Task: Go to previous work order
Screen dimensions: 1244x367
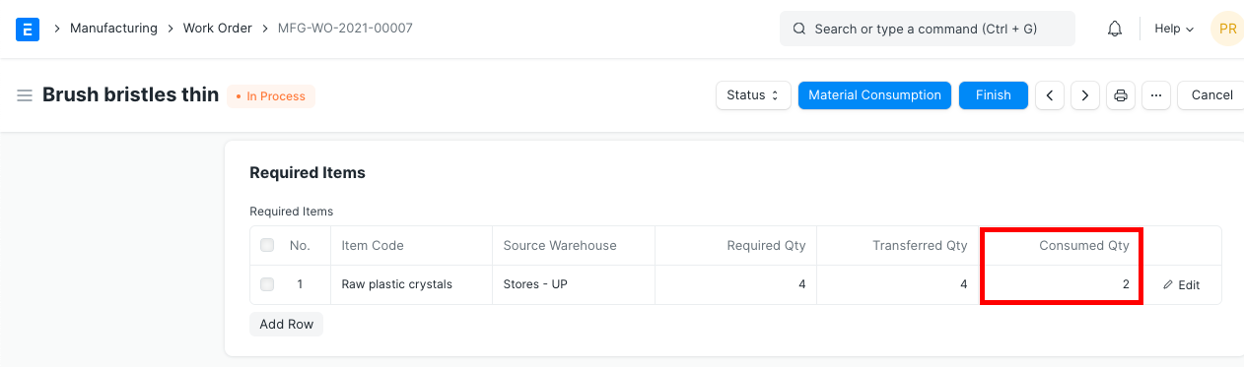Action: coord(1050,95)
